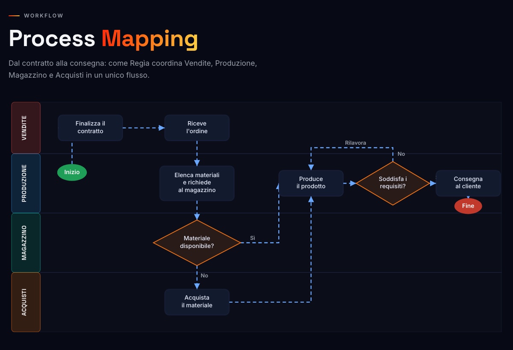Click the 'Consegna al cliente' step box

468,183
